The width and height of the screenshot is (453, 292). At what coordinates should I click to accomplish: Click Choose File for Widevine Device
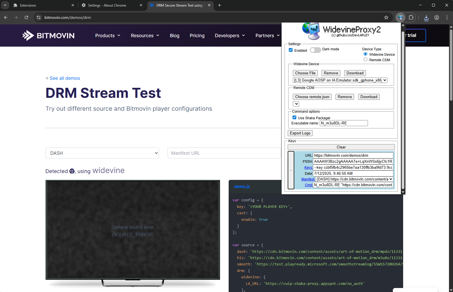coord(305,73)
